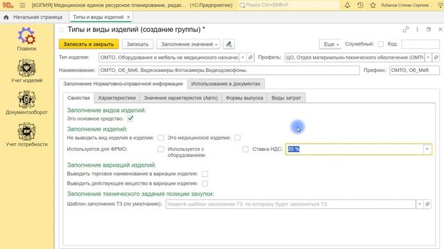Open favorites star in title bar
This screenshot has height=249, width=444.
coord(373,5)
